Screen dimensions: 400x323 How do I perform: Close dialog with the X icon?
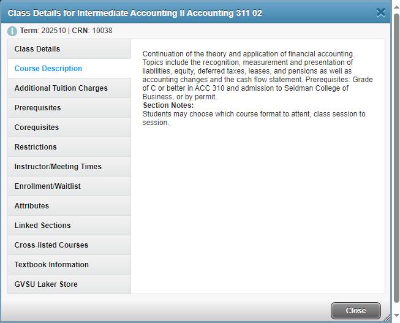pyautogui.click(x=381, y=12)
